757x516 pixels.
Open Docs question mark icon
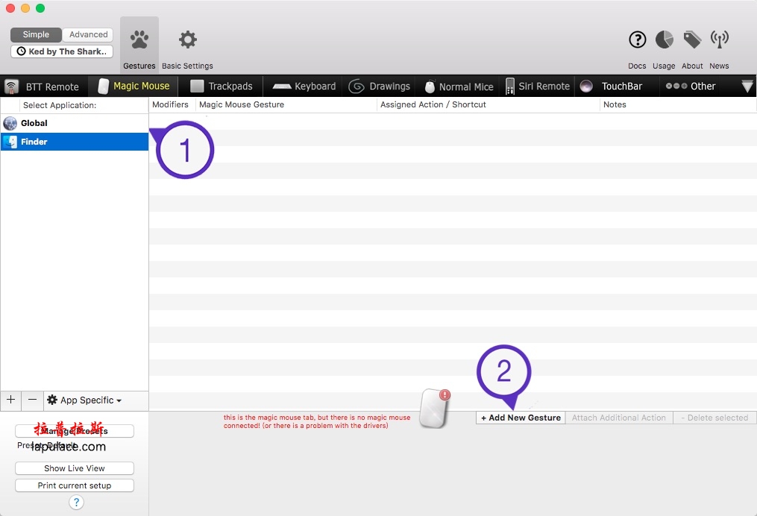[637, 40]
